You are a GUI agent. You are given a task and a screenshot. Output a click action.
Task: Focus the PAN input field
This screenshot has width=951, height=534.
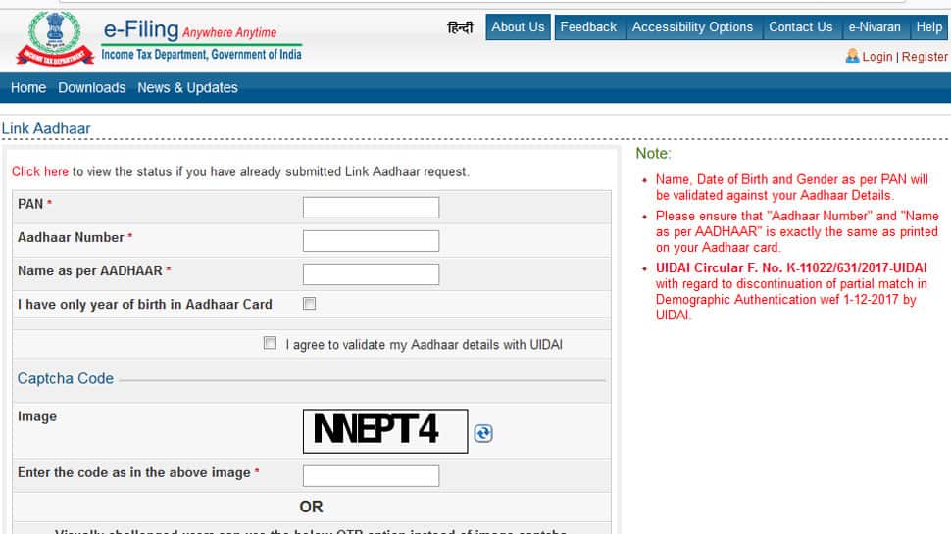click(372, 208)
